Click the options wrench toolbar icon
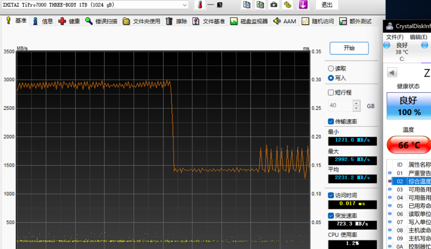The width and height of the screenshot is (431, 249). [x=288, y=5]
